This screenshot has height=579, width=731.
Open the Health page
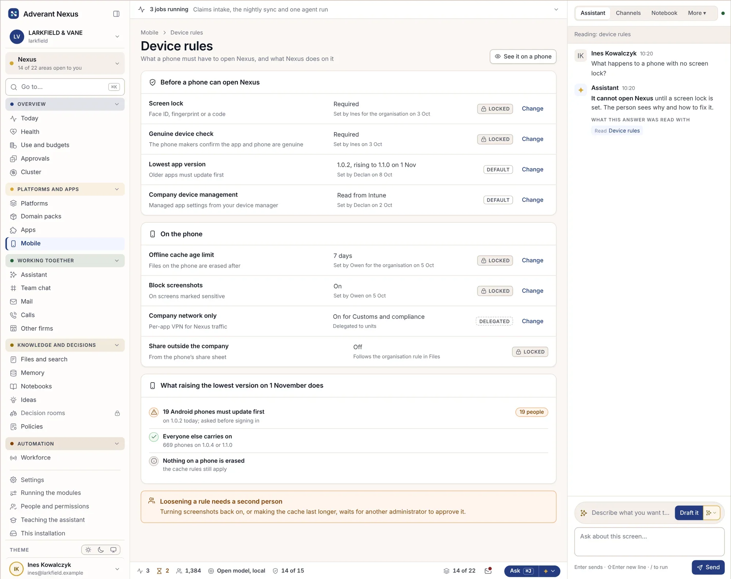(30, 132)
